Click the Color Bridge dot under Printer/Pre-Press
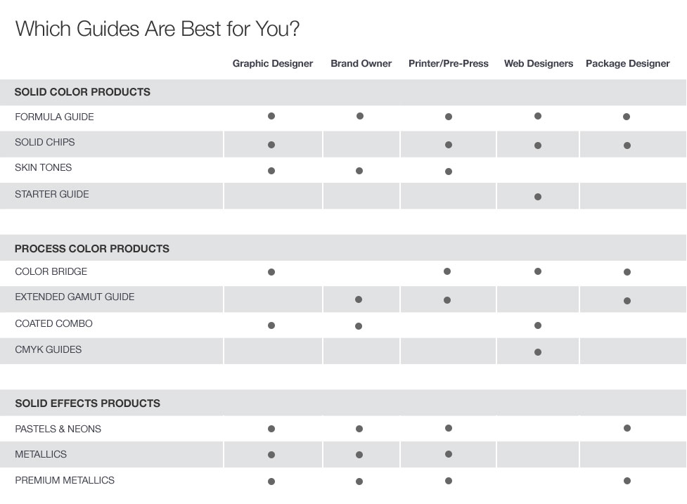This screenshot has width=687, height=504. pyautogui.click(x=447, y=271)
